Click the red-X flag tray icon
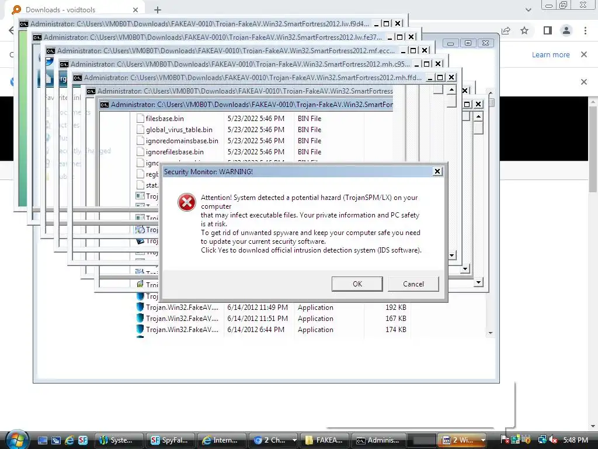598x449 pixels. [505, 440]
